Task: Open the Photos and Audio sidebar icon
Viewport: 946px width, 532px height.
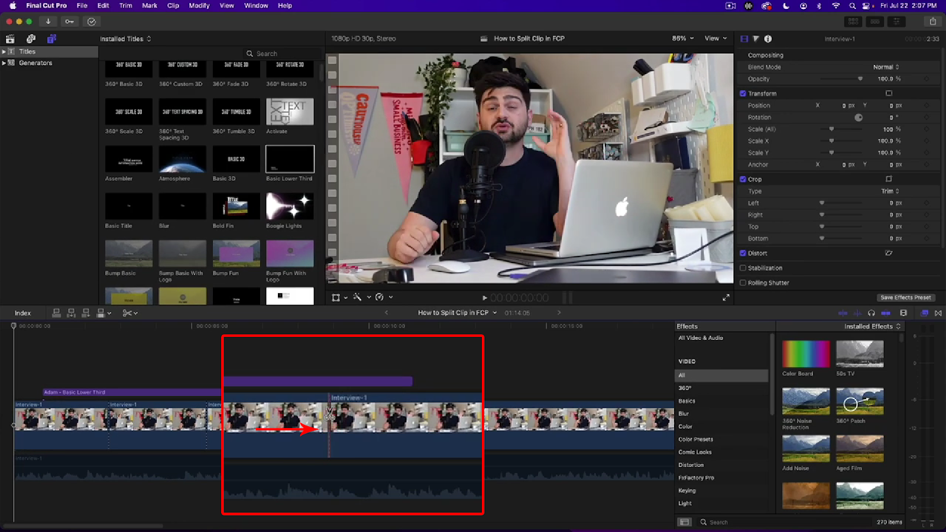Action: [31, 39]
